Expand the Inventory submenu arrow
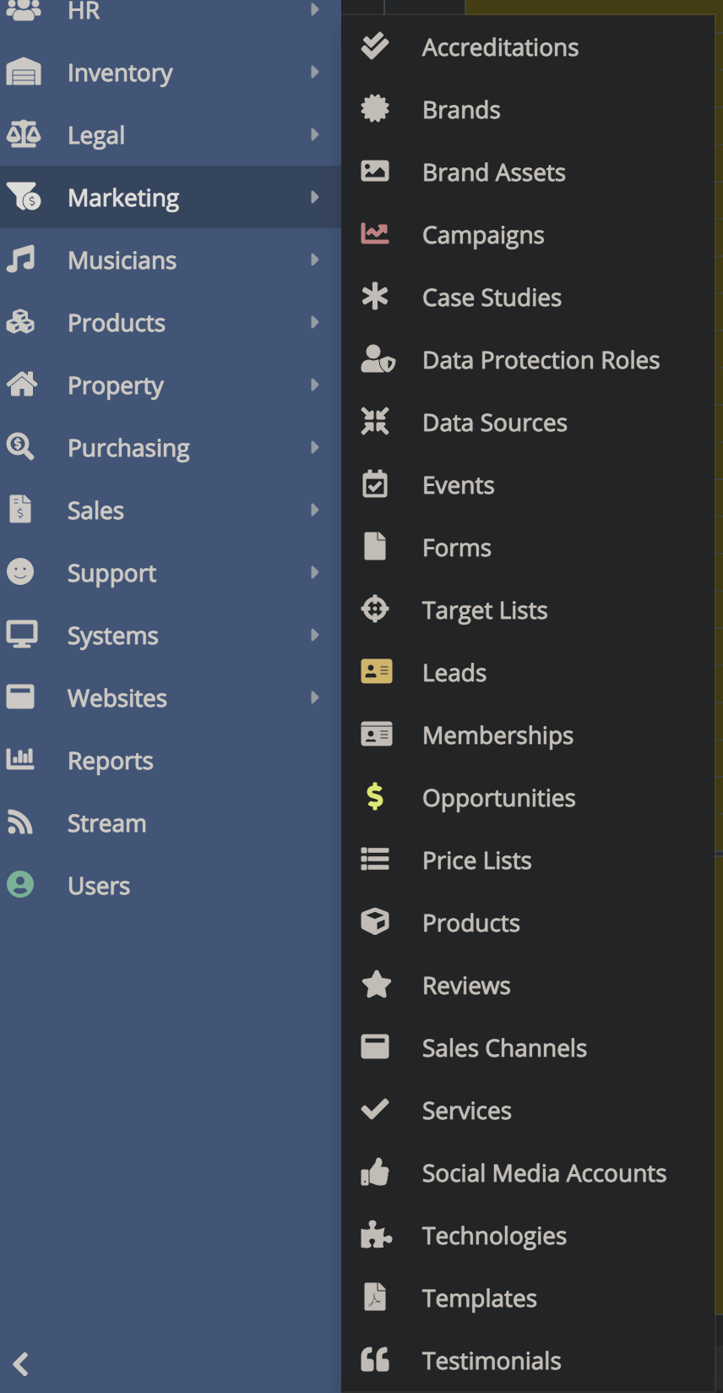723x1393 pixels. tap(314, 73)
